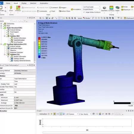Click the Probe tool

pyautogui.click(x=124, y=7)
